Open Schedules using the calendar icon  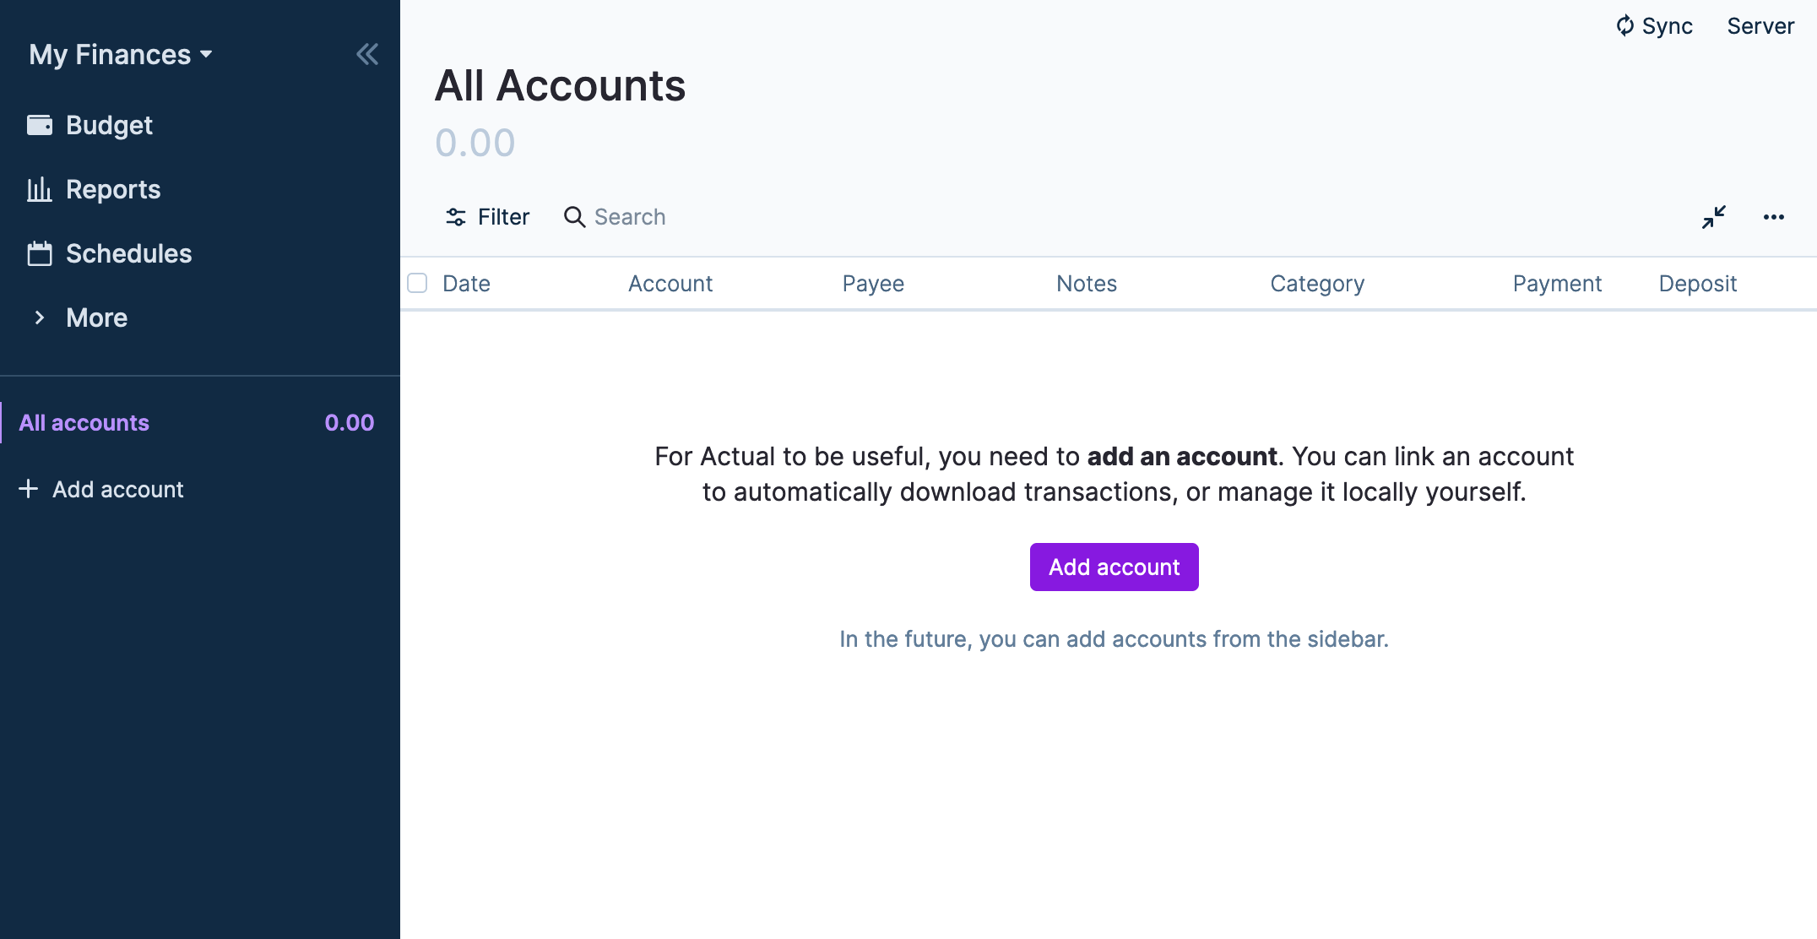click(39, 253)
